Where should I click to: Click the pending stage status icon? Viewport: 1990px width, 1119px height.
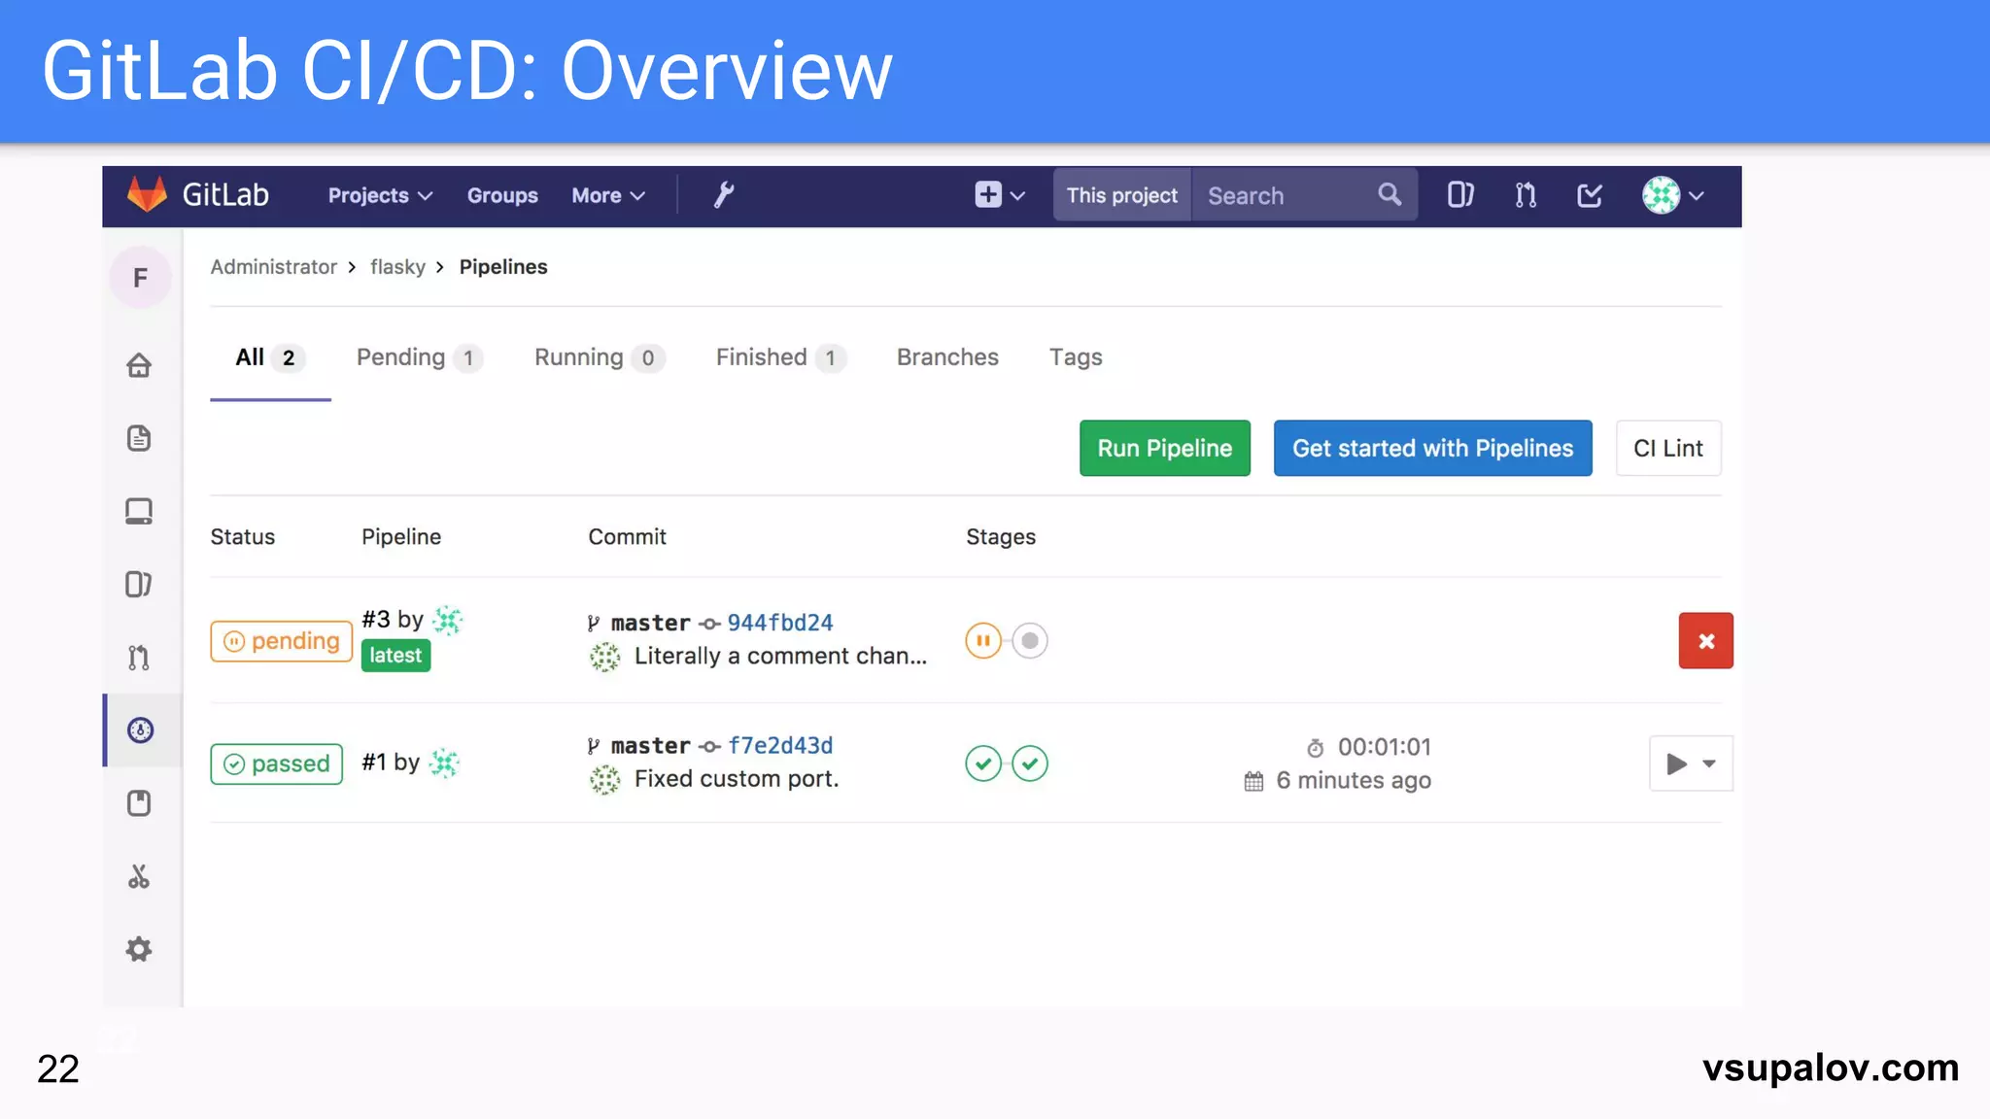click(983, 641)
